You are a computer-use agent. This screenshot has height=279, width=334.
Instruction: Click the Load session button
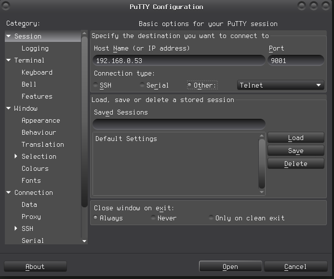coord(295,138)
